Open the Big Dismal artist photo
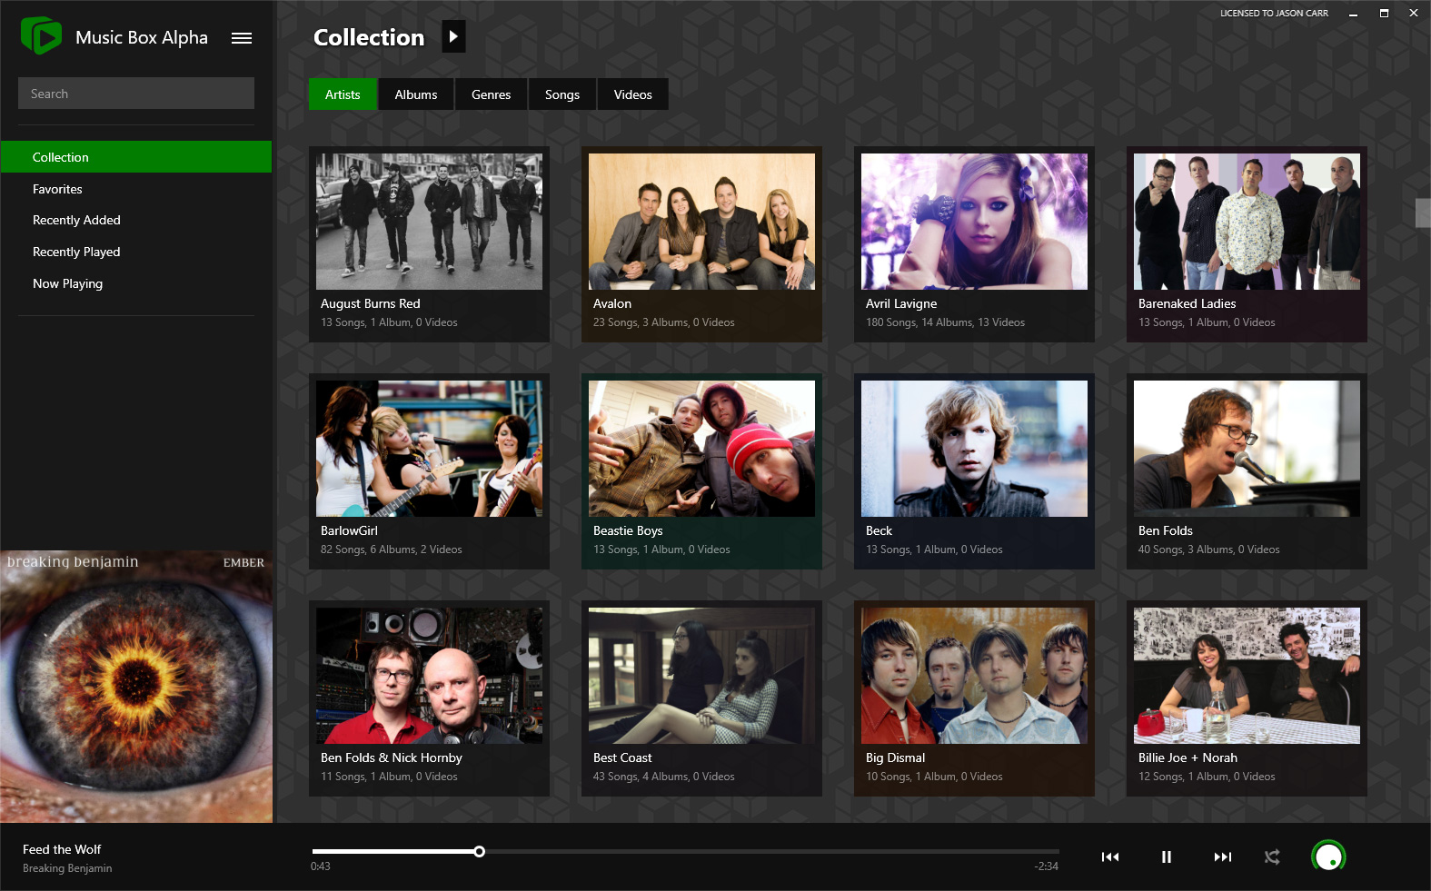The height and width of the screenshot is (891, 1431). click(x=974, y=676)
